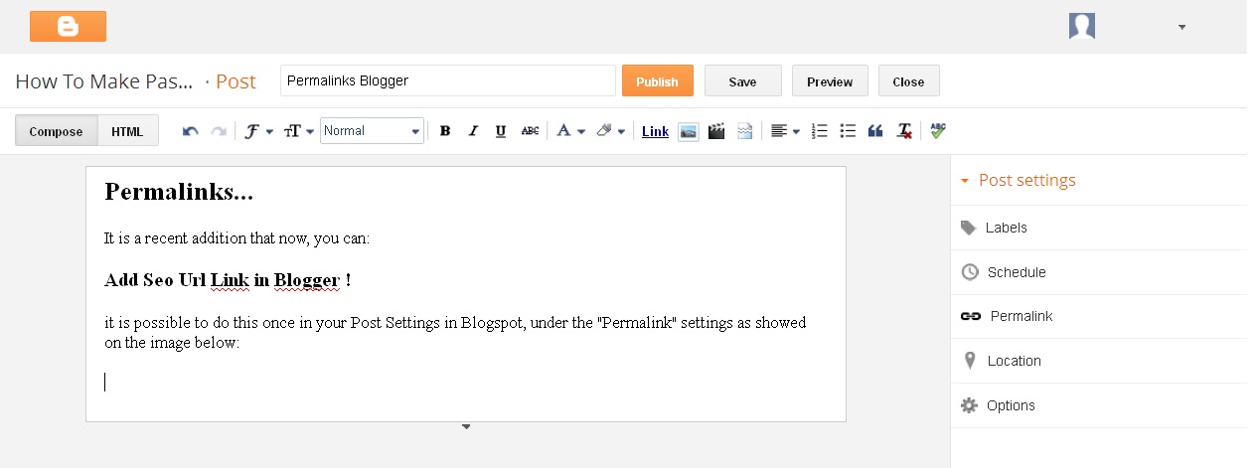Open the text background highlight color picker
Viewport: 1258px width, 468px height.
610,131
